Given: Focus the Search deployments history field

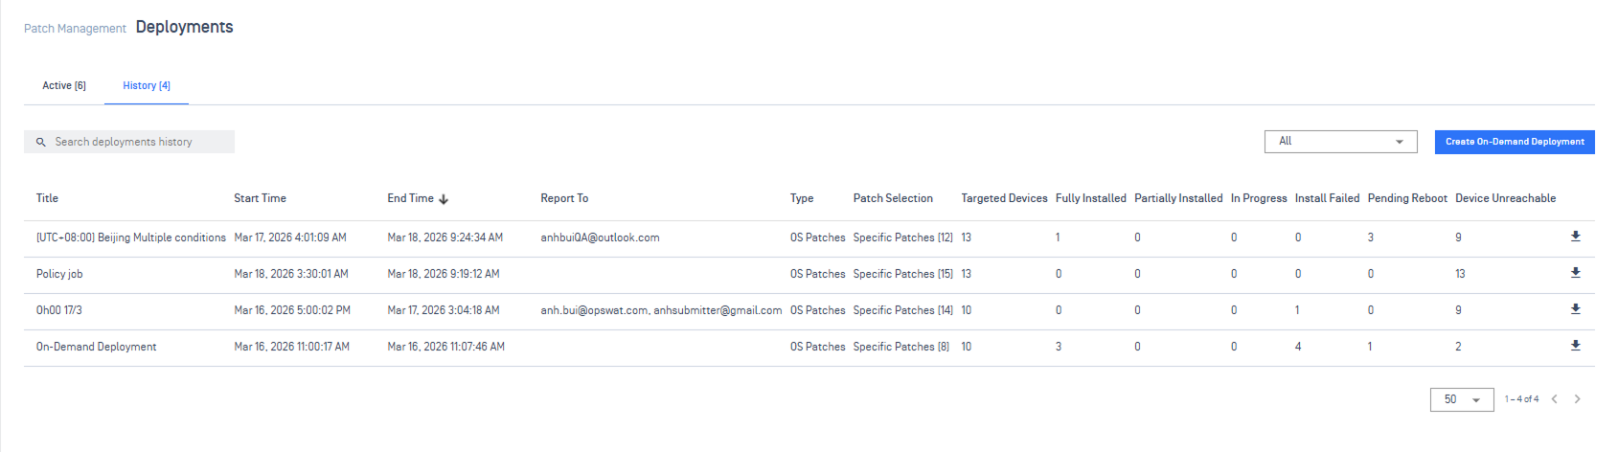Looking at the screenshot, I should [x=134, y=142].
